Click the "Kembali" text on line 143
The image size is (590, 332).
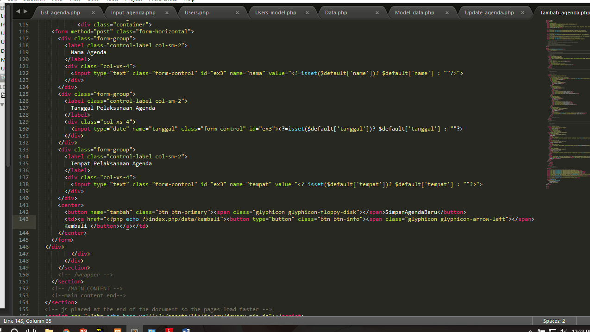75,226
